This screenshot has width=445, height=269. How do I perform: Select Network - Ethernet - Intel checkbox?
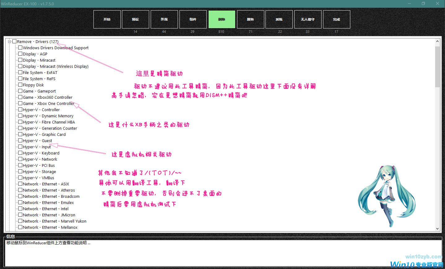click(x=20, y=209)
